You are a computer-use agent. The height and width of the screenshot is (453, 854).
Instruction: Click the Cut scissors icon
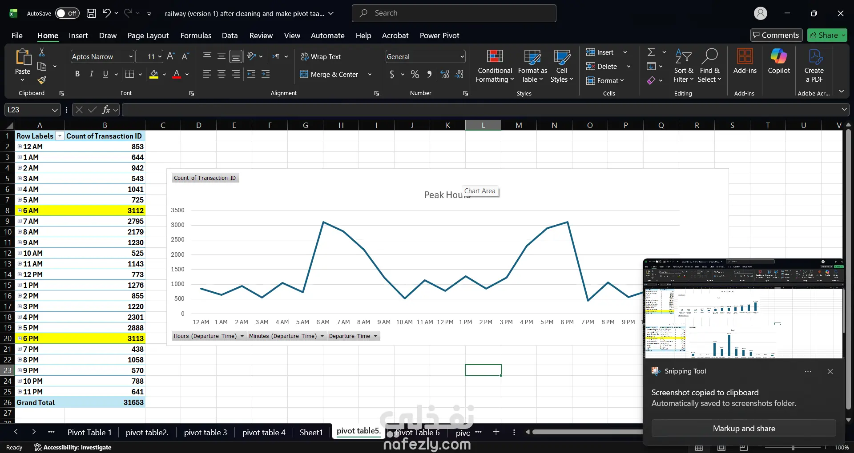[42, 52]
